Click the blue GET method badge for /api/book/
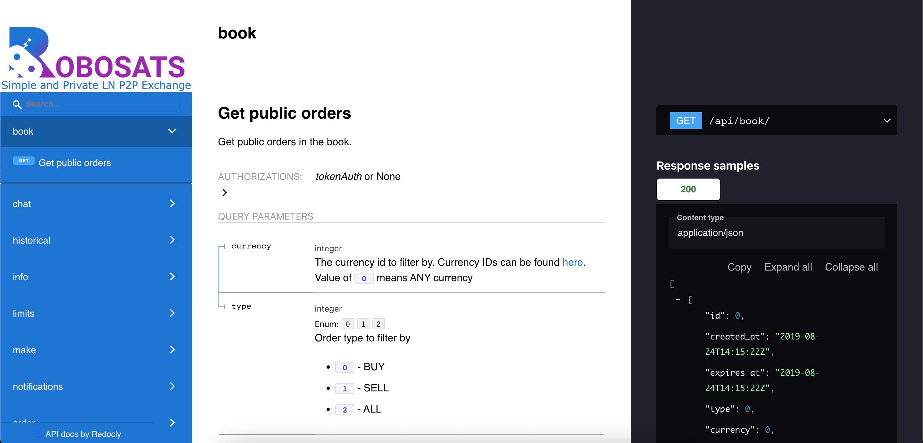The image size is (923, 443). [x=686, y=121]
